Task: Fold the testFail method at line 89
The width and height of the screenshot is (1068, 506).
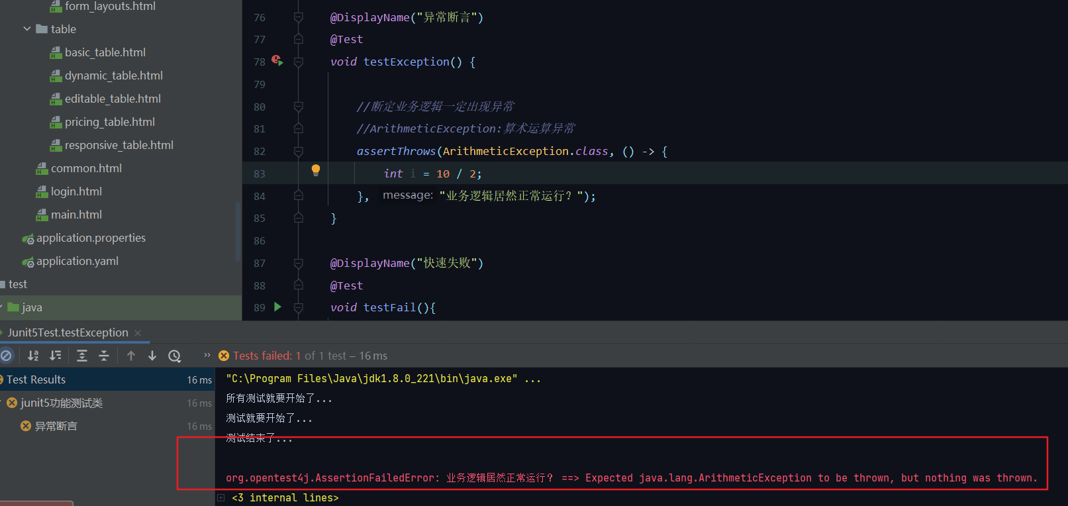Action: tap(299, 307)
